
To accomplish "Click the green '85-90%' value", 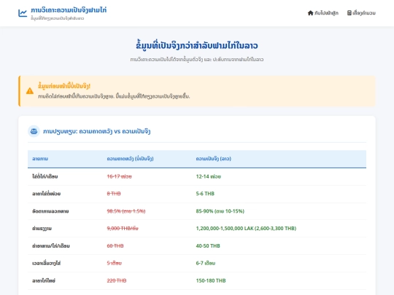I will coord(220,211).
